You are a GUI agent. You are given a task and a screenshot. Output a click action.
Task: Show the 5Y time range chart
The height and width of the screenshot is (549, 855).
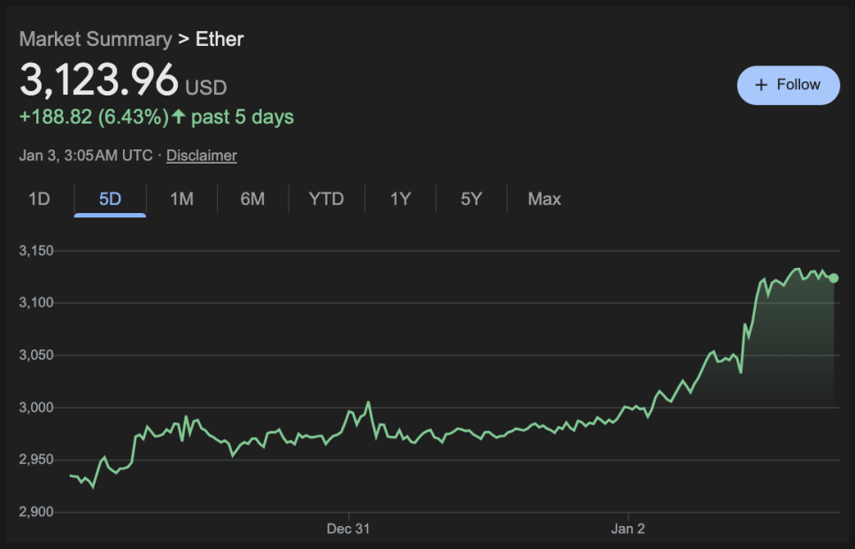[x=471, y=199]
